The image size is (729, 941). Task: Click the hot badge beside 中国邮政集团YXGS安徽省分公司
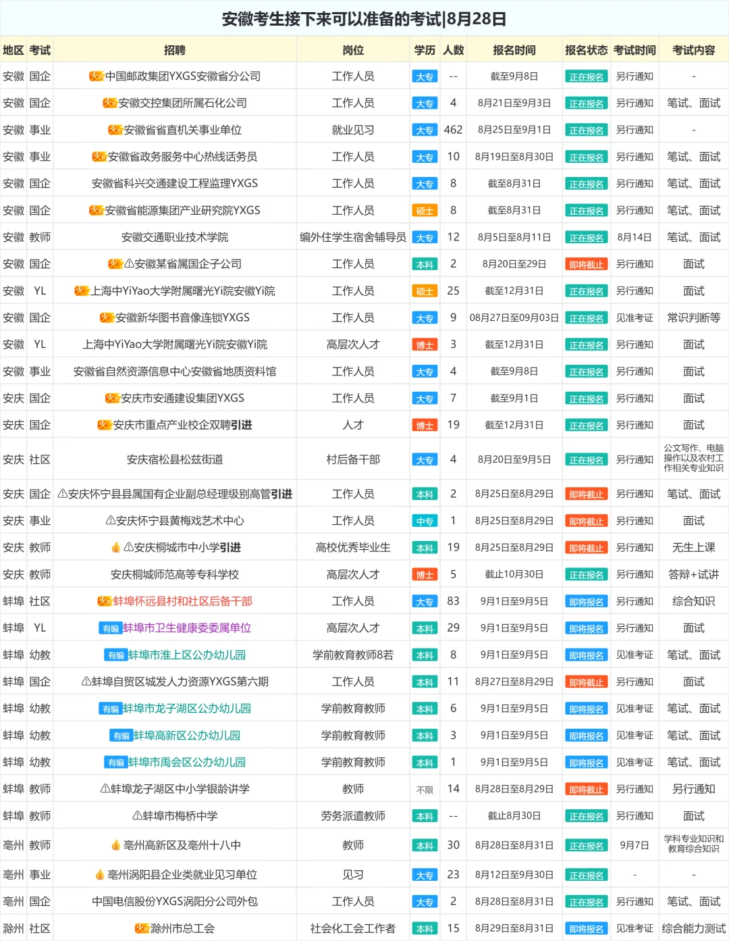(x=97, y=76)
